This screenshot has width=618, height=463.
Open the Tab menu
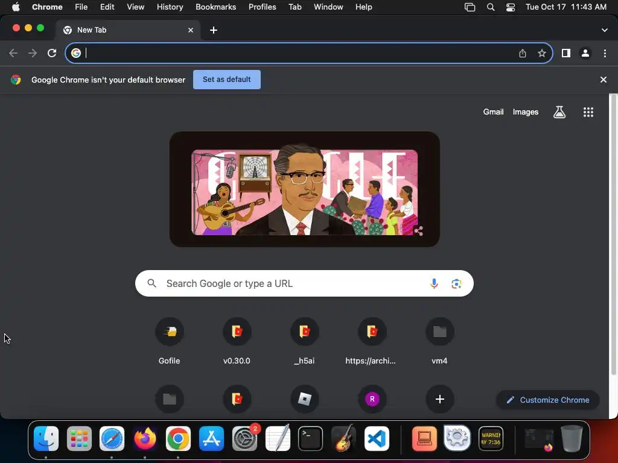pos(295,7)
